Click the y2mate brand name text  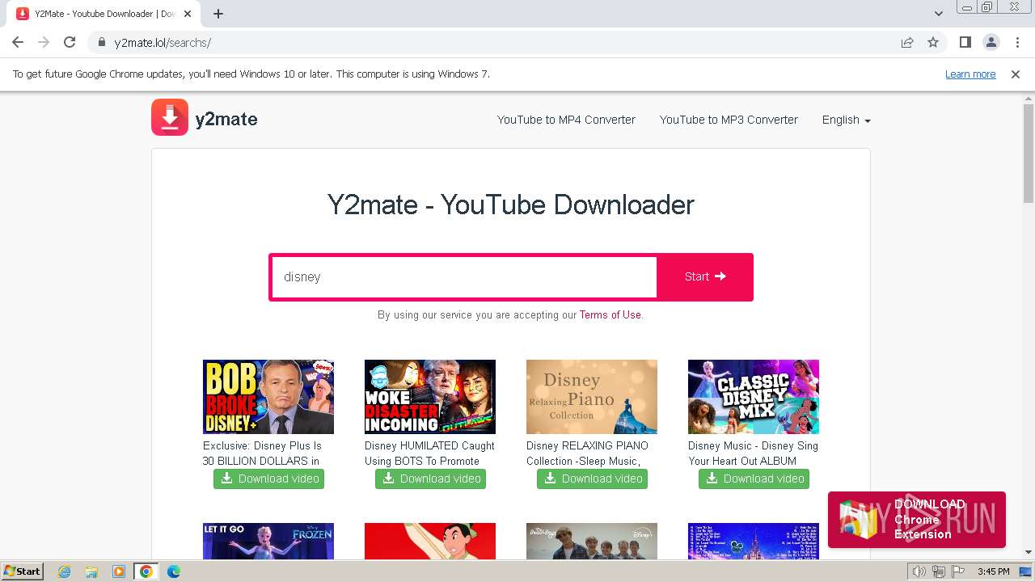coord(226,120)
